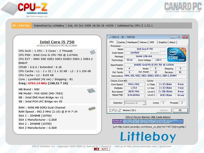Click the Multiplier x 24.0 field

[x=134, y=88]
